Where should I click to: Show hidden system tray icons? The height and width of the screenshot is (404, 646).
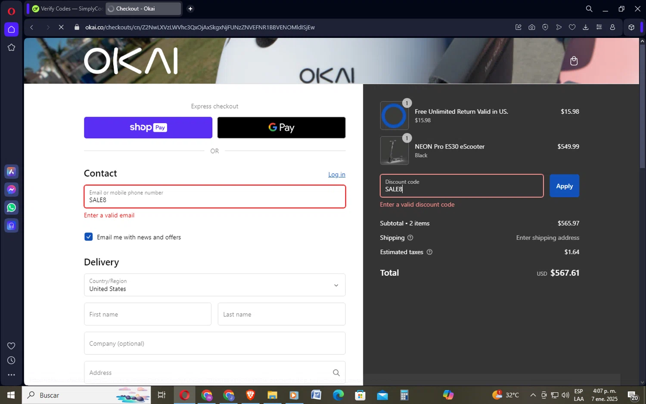533,395
